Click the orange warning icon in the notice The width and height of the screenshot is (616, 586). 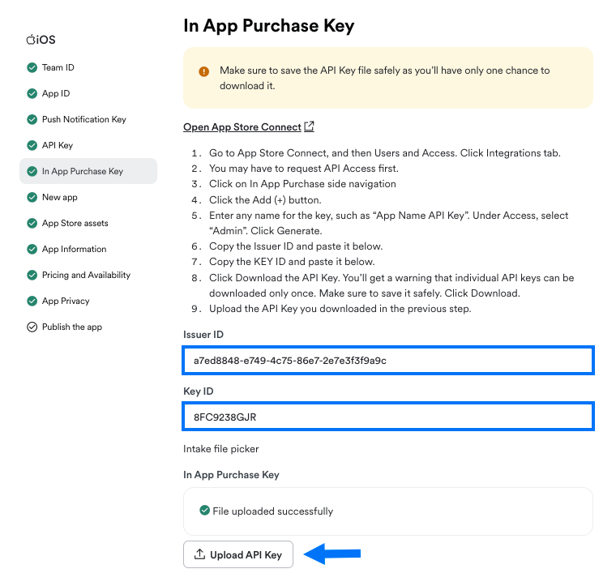[204, 71]
